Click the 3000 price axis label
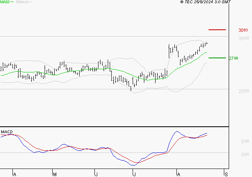This screenshot has width=252, height=177. coord(244,38)
